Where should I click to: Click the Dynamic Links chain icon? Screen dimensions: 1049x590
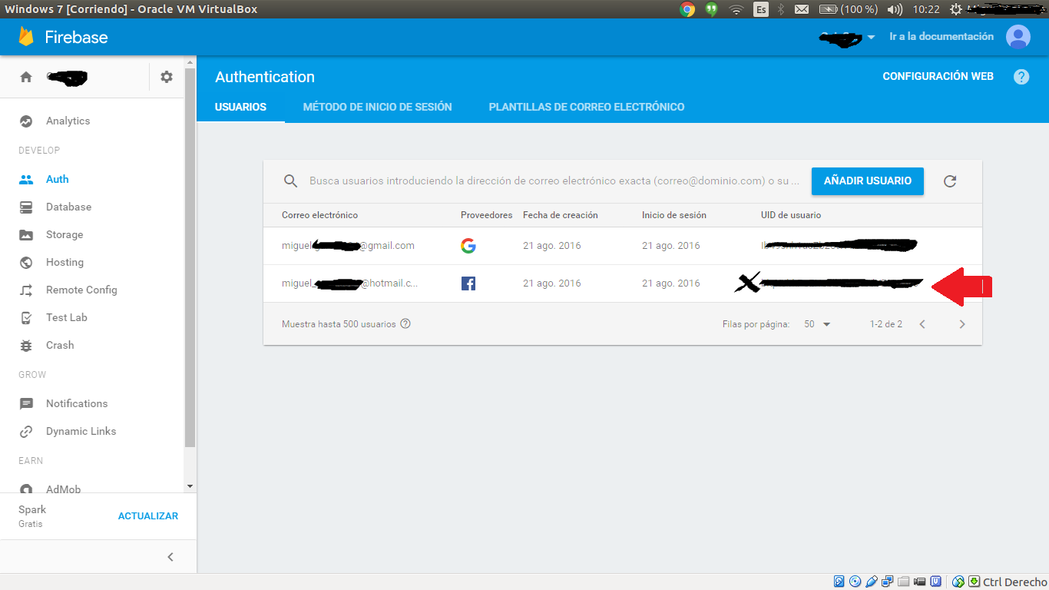coord(26,431)
